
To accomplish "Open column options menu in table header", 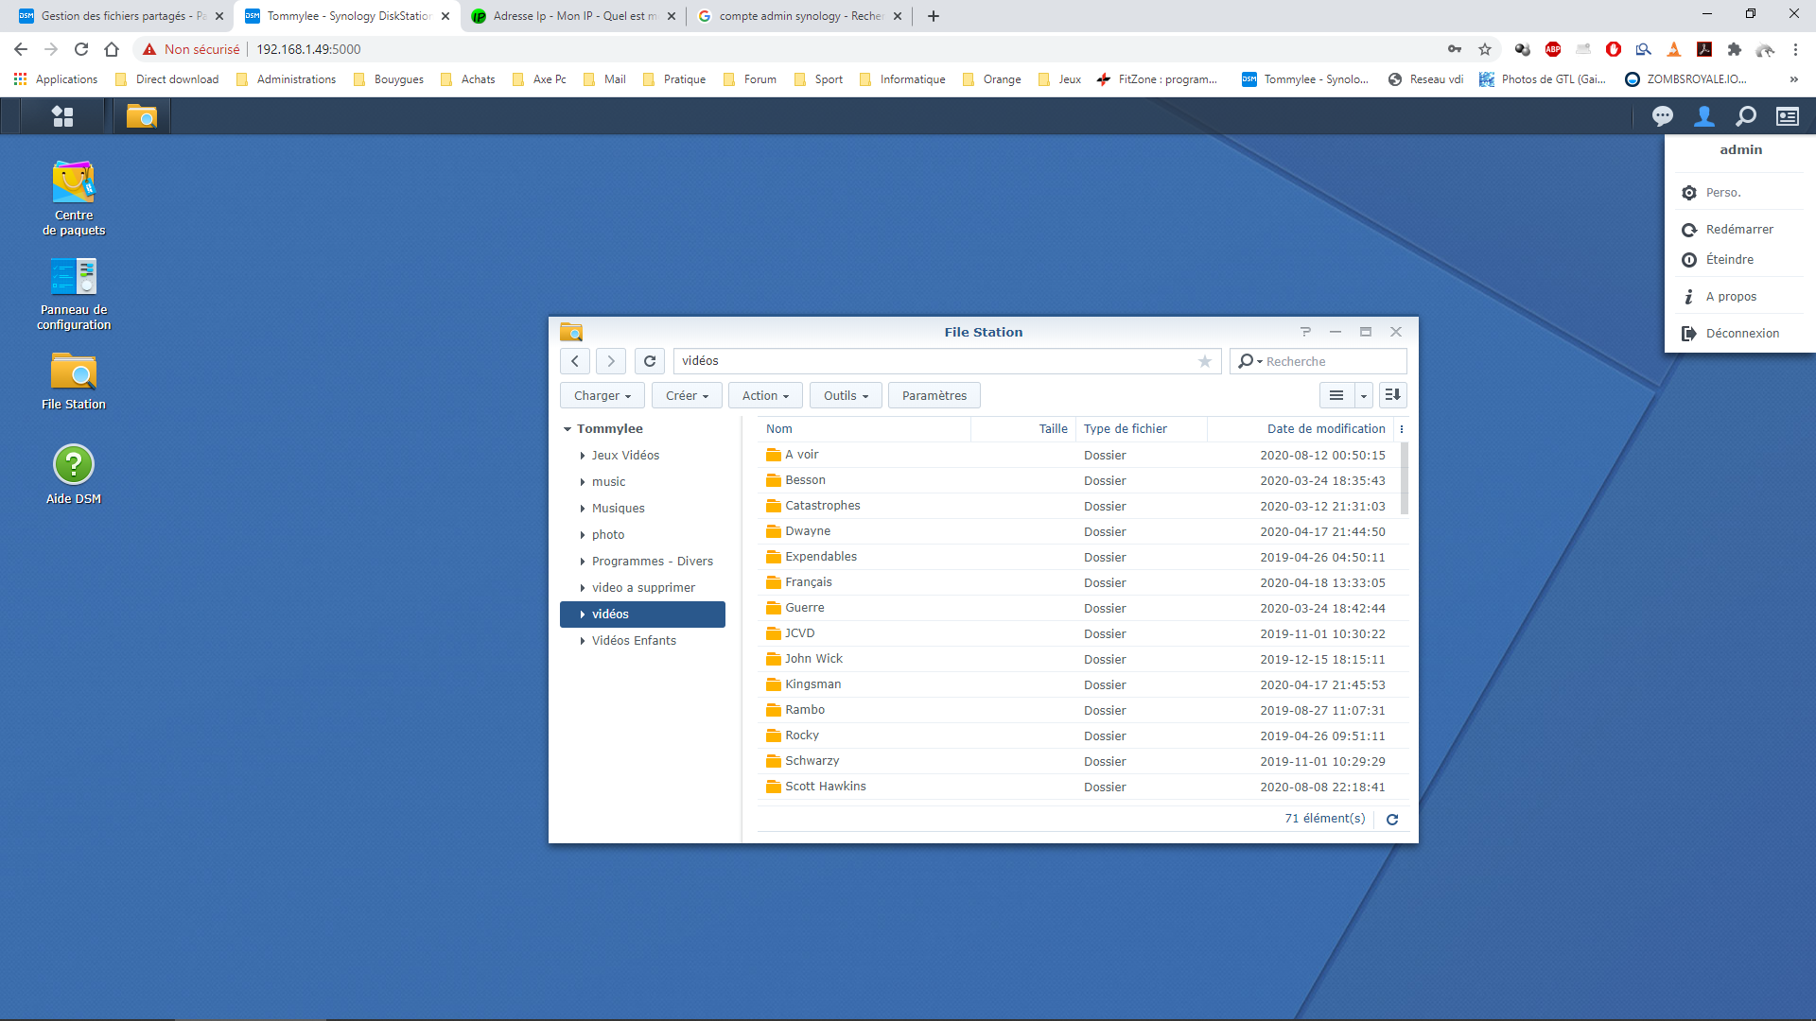I will (1402, 429).
